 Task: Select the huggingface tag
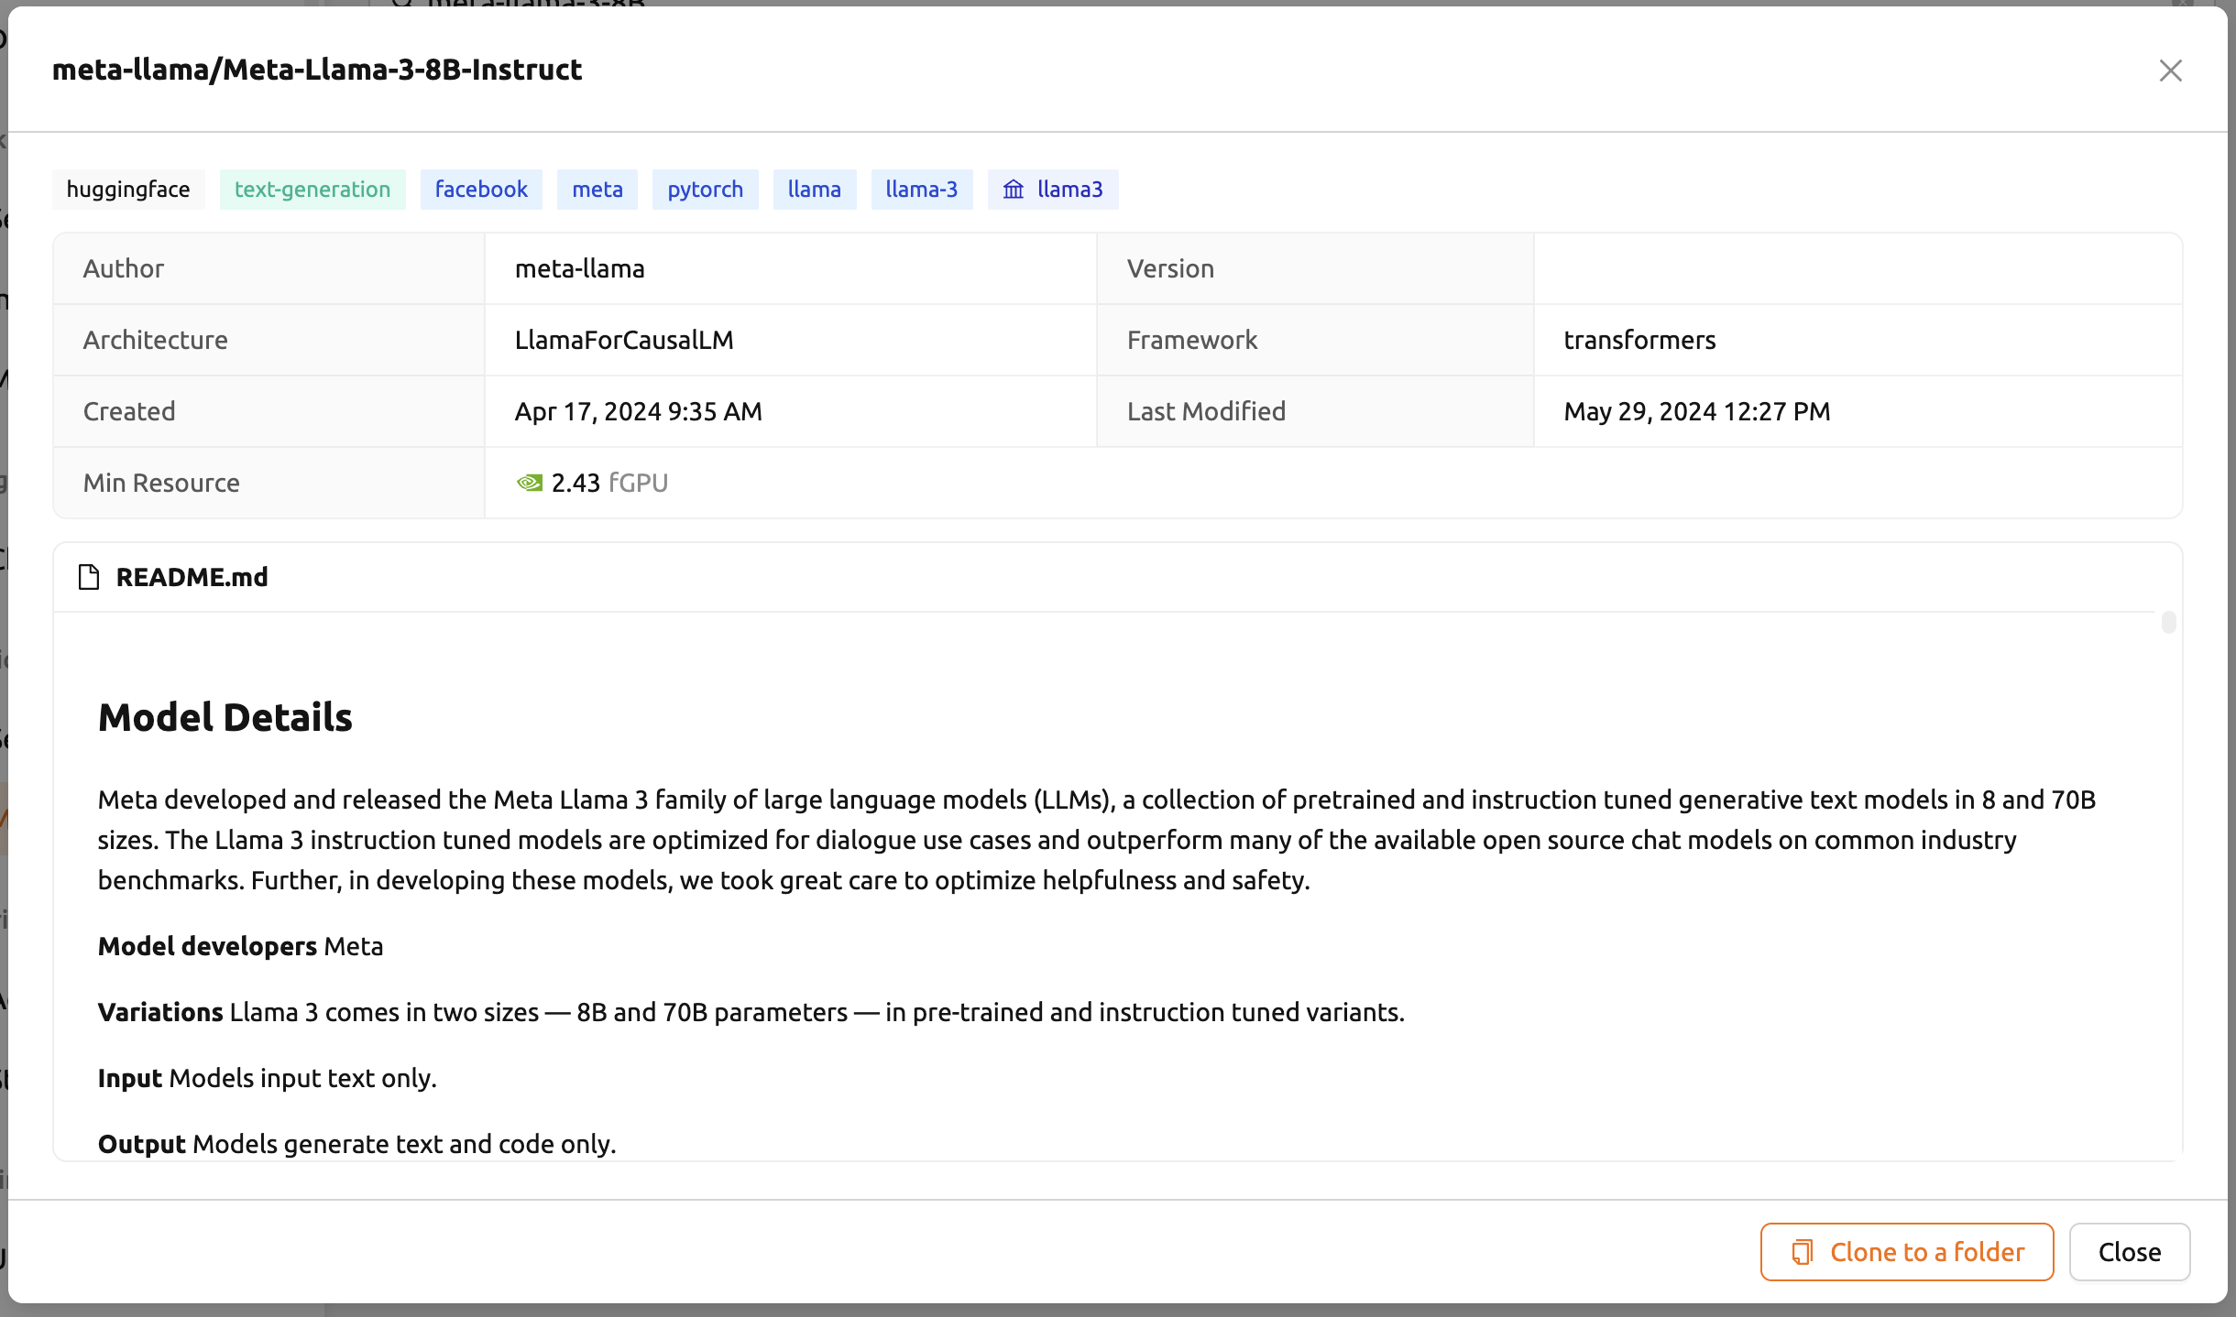point(128,190)
